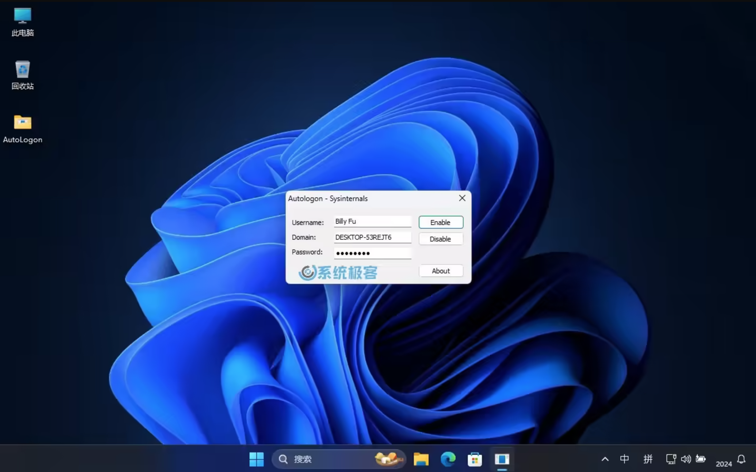Close the Autologon dialog window
This screenshot has width=756, height=472.
pyautogui.click(x=462, y=198)
